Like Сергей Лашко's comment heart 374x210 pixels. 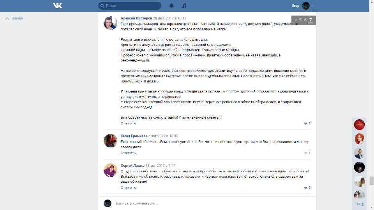[305, 187]
